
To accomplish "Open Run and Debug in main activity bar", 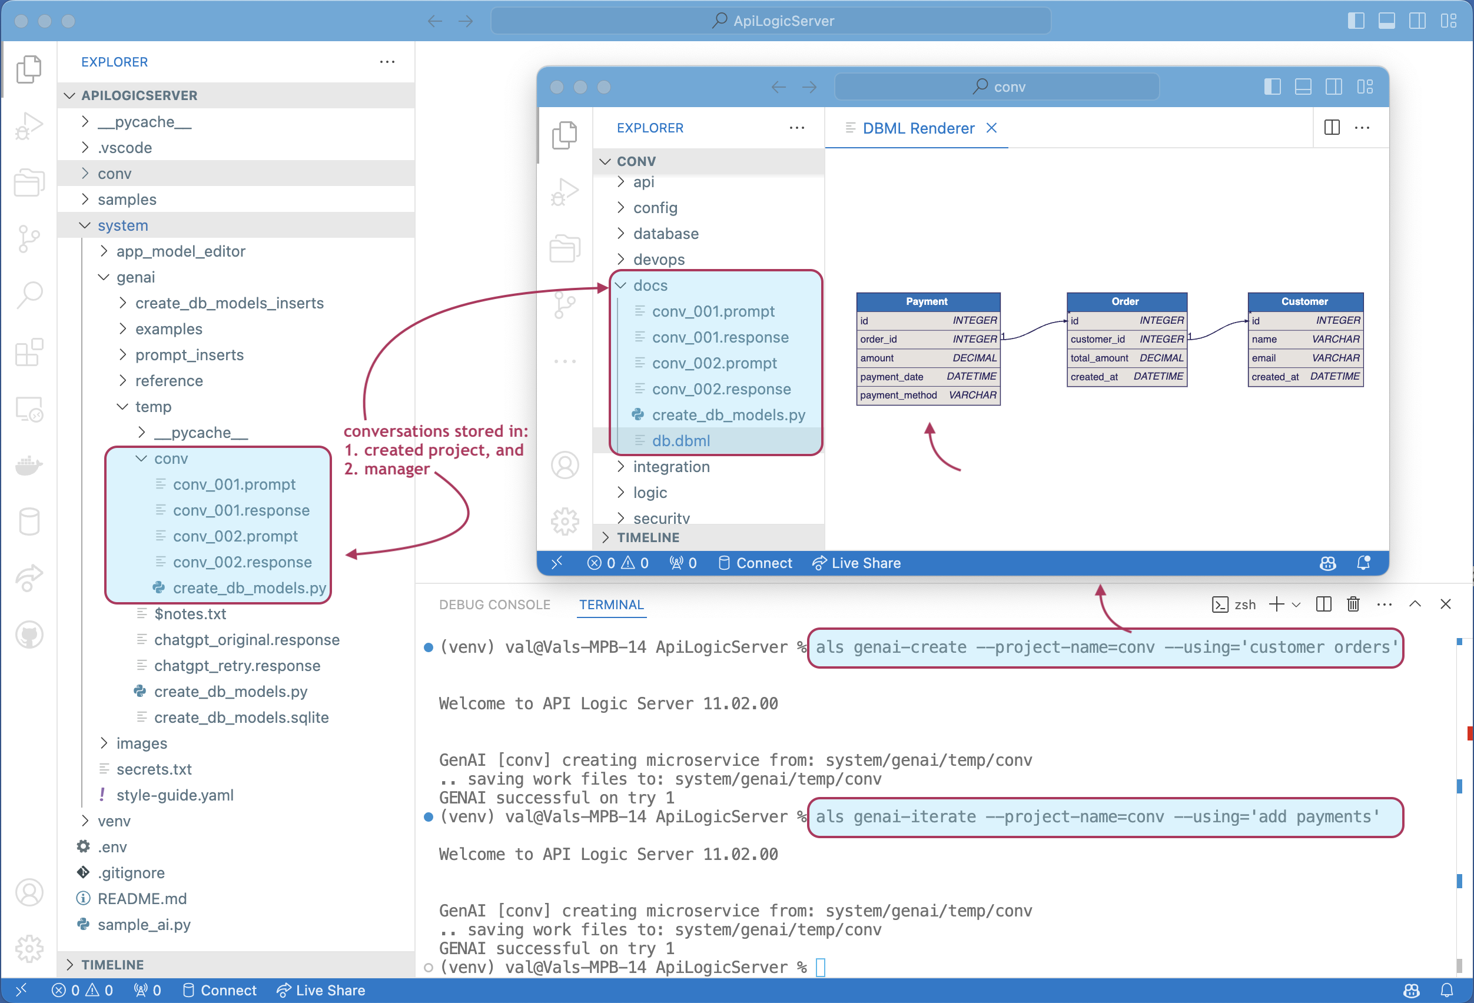I will pos(29,125).
